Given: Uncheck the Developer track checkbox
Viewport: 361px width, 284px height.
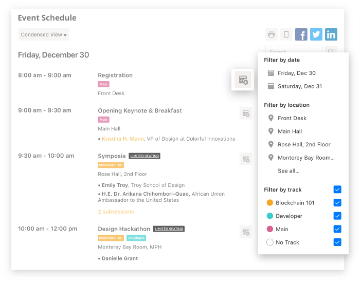Looking at the screenshot, I should click(337, 216).
